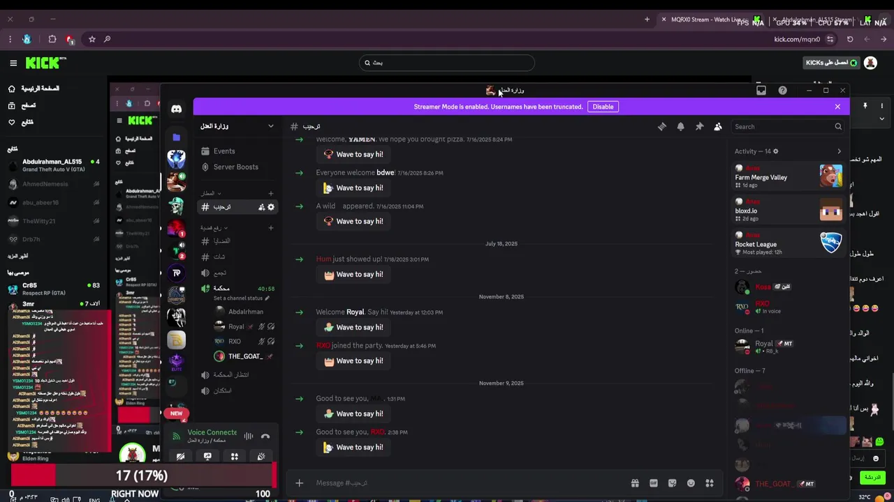
Task: Wave to say hi to Hum
Action: (353, 274)
